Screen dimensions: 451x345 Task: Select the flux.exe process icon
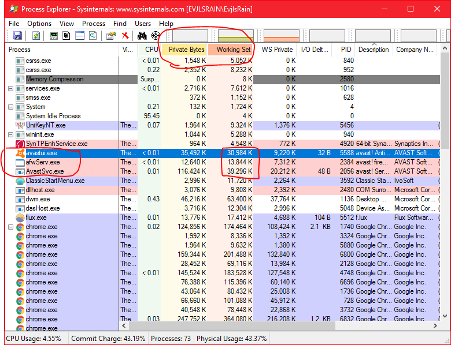click(x=20, y=217)
